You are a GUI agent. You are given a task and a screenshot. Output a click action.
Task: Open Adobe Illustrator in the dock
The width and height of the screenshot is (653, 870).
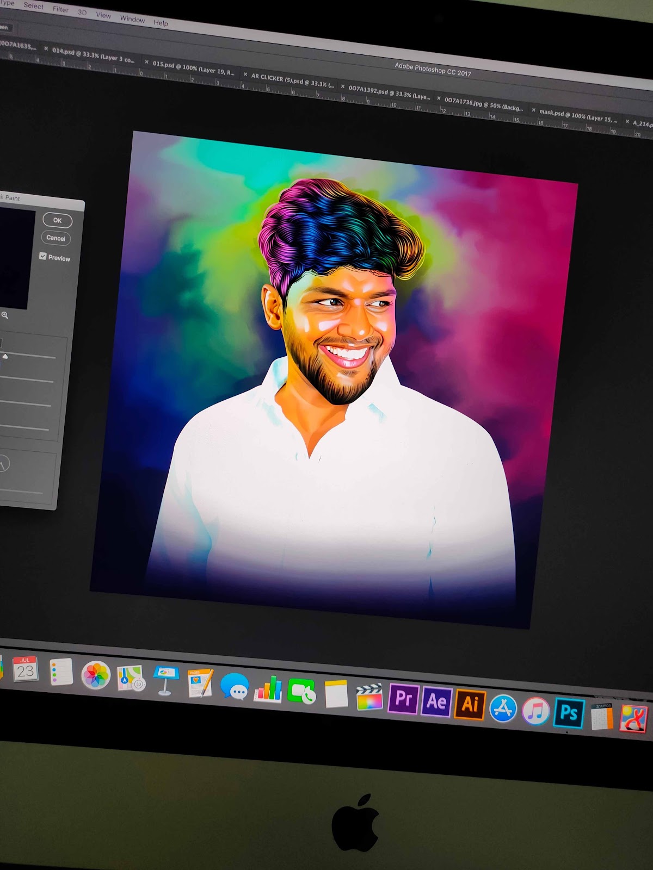470,704
